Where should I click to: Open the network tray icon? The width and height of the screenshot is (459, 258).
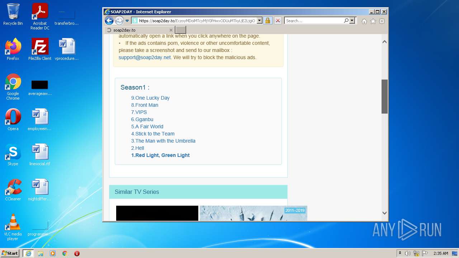(x=416, y=253)
